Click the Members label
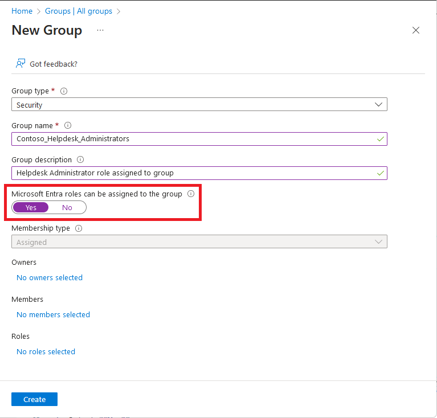 point(27,300)
